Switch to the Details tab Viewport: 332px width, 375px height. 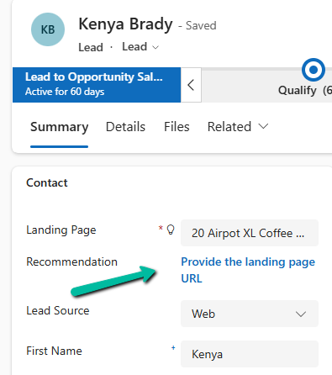click(x=125, y=127)
